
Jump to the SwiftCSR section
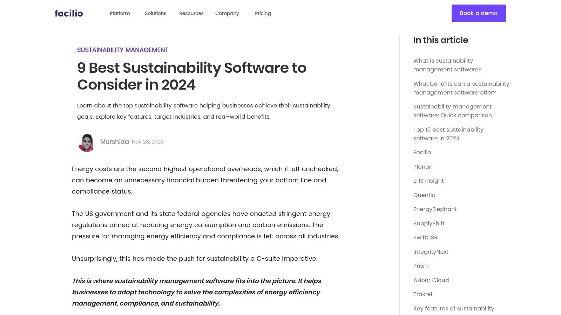pos(425,237)
